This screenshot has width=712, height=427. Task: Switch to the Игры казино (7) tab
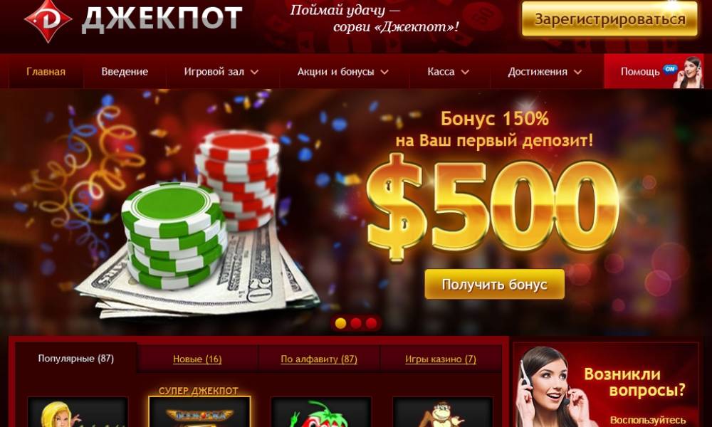coord(441,359)
